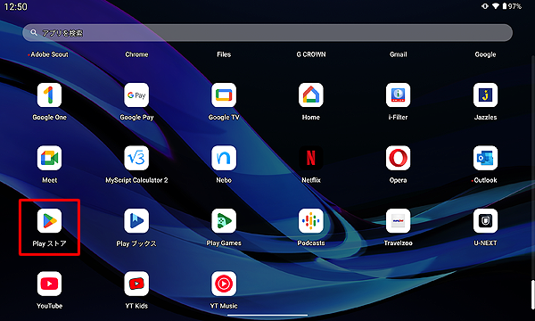This screenshot has width=535, height=321.
Task: Tap the magnifier icon in search bar
Action: tap(34, 33)
